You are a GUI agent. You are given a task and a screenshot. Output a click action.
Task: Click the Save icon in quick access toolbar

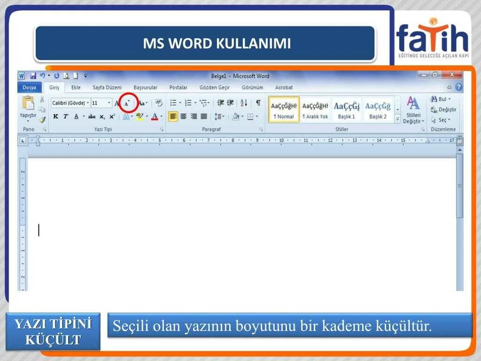coord(33,76)
